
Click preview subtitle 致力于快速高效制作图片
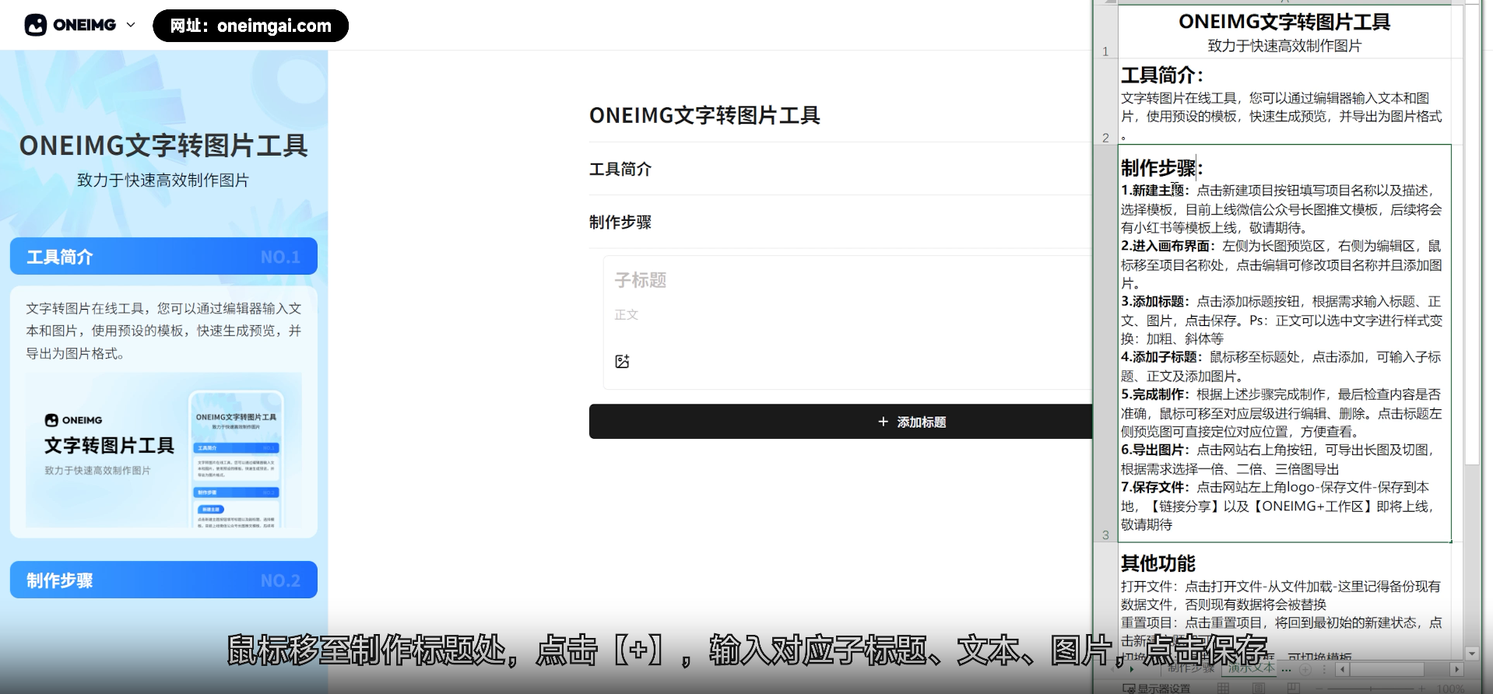163,181
